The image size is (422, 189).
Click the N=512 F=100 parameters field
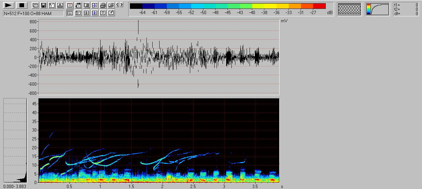coord(33,13)
